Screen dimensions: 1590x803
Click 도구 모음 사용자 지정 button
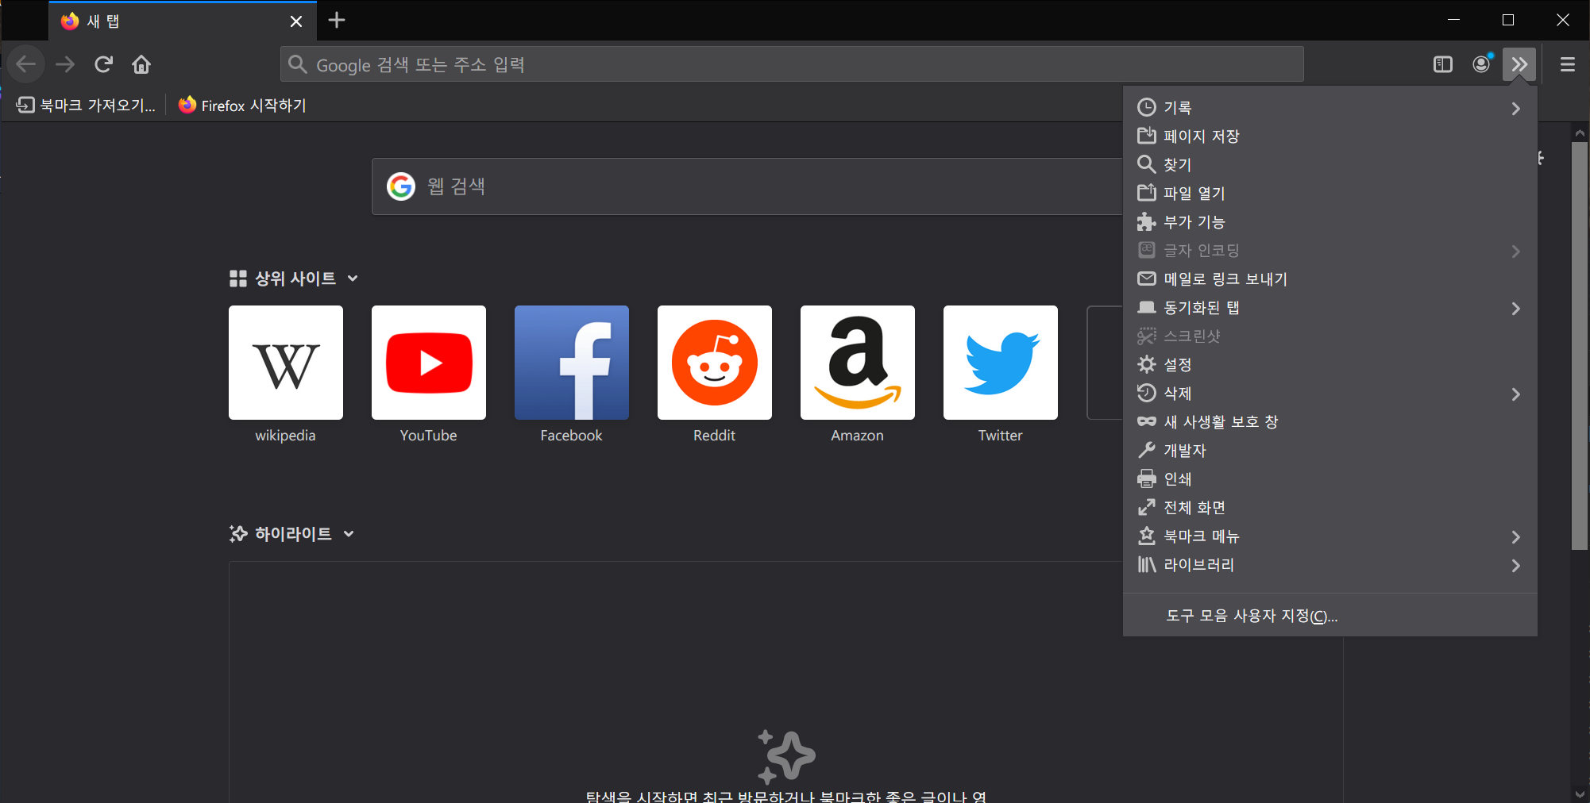1330,616
